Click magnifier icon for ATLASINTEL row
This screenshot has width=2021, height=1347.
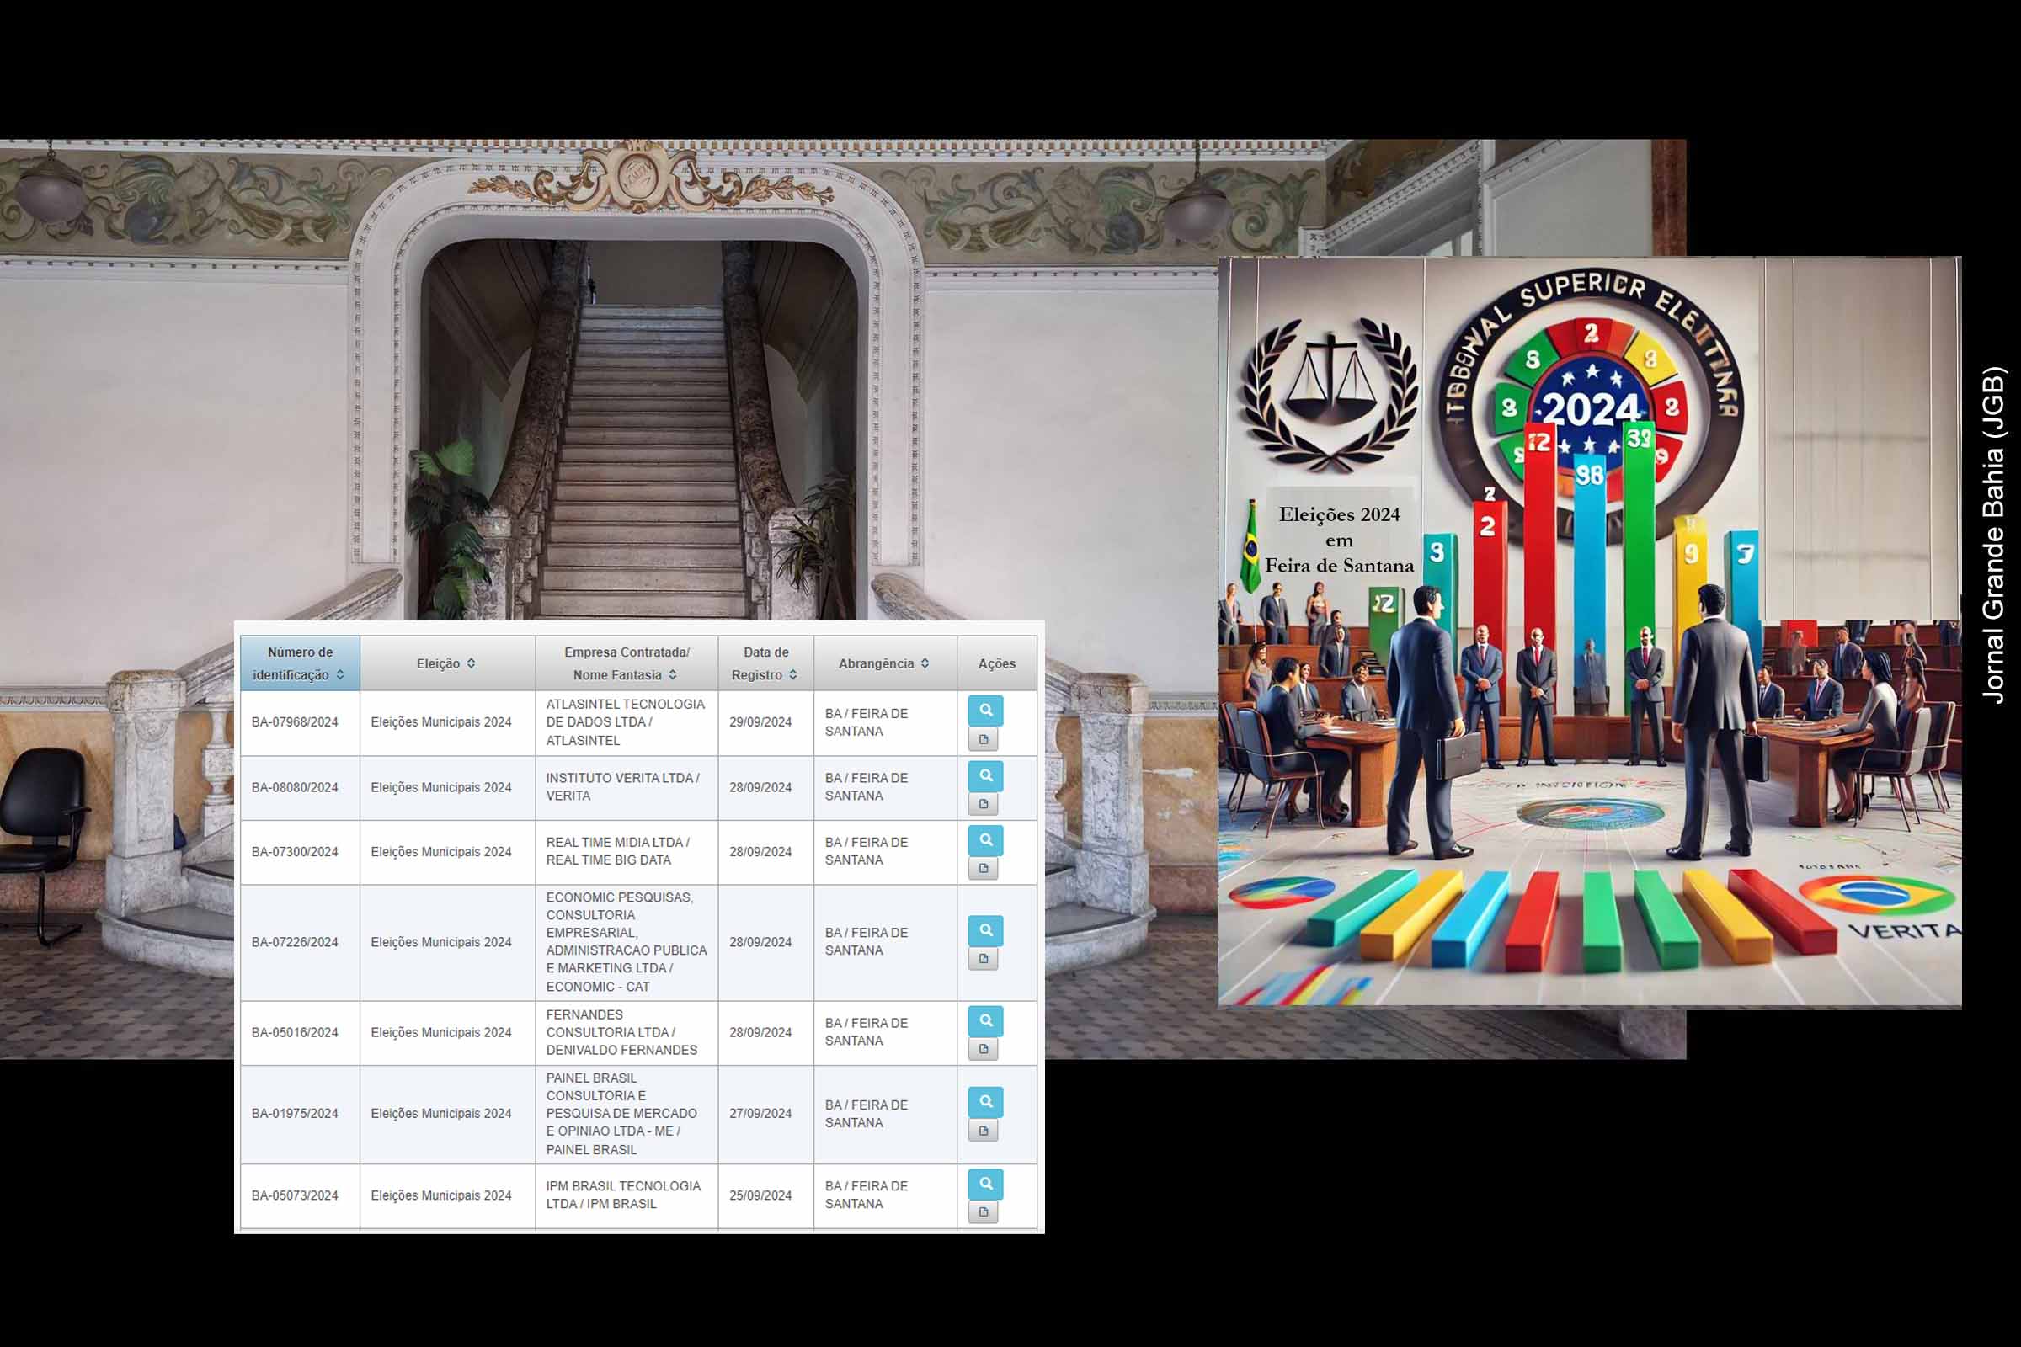coord(984,711)
